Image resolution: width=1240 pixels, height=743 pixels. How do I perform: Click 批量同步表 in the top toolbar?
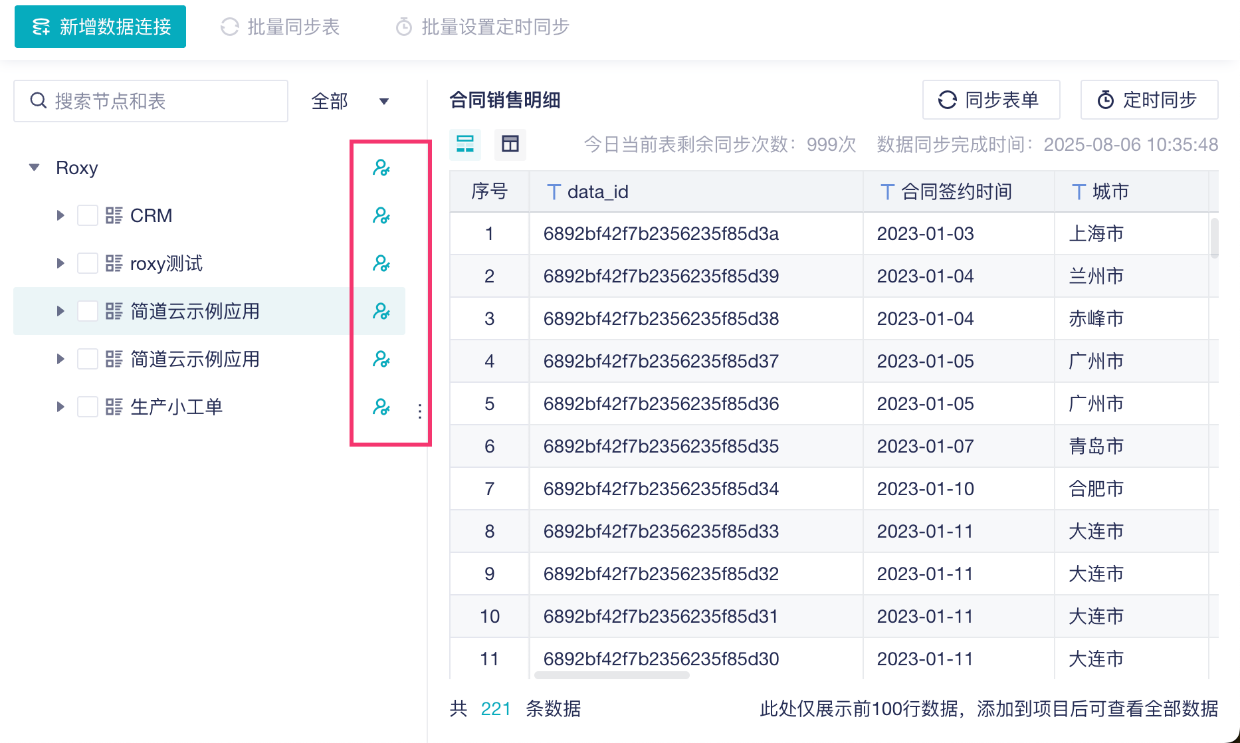pos(280,27)
